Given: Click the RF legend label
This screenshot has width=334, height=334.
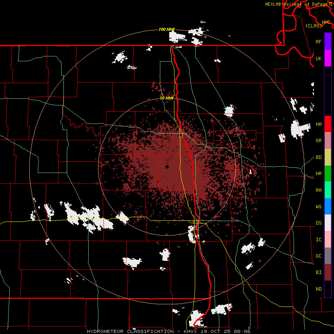Looking at the screenshot, I should (318, 42).
